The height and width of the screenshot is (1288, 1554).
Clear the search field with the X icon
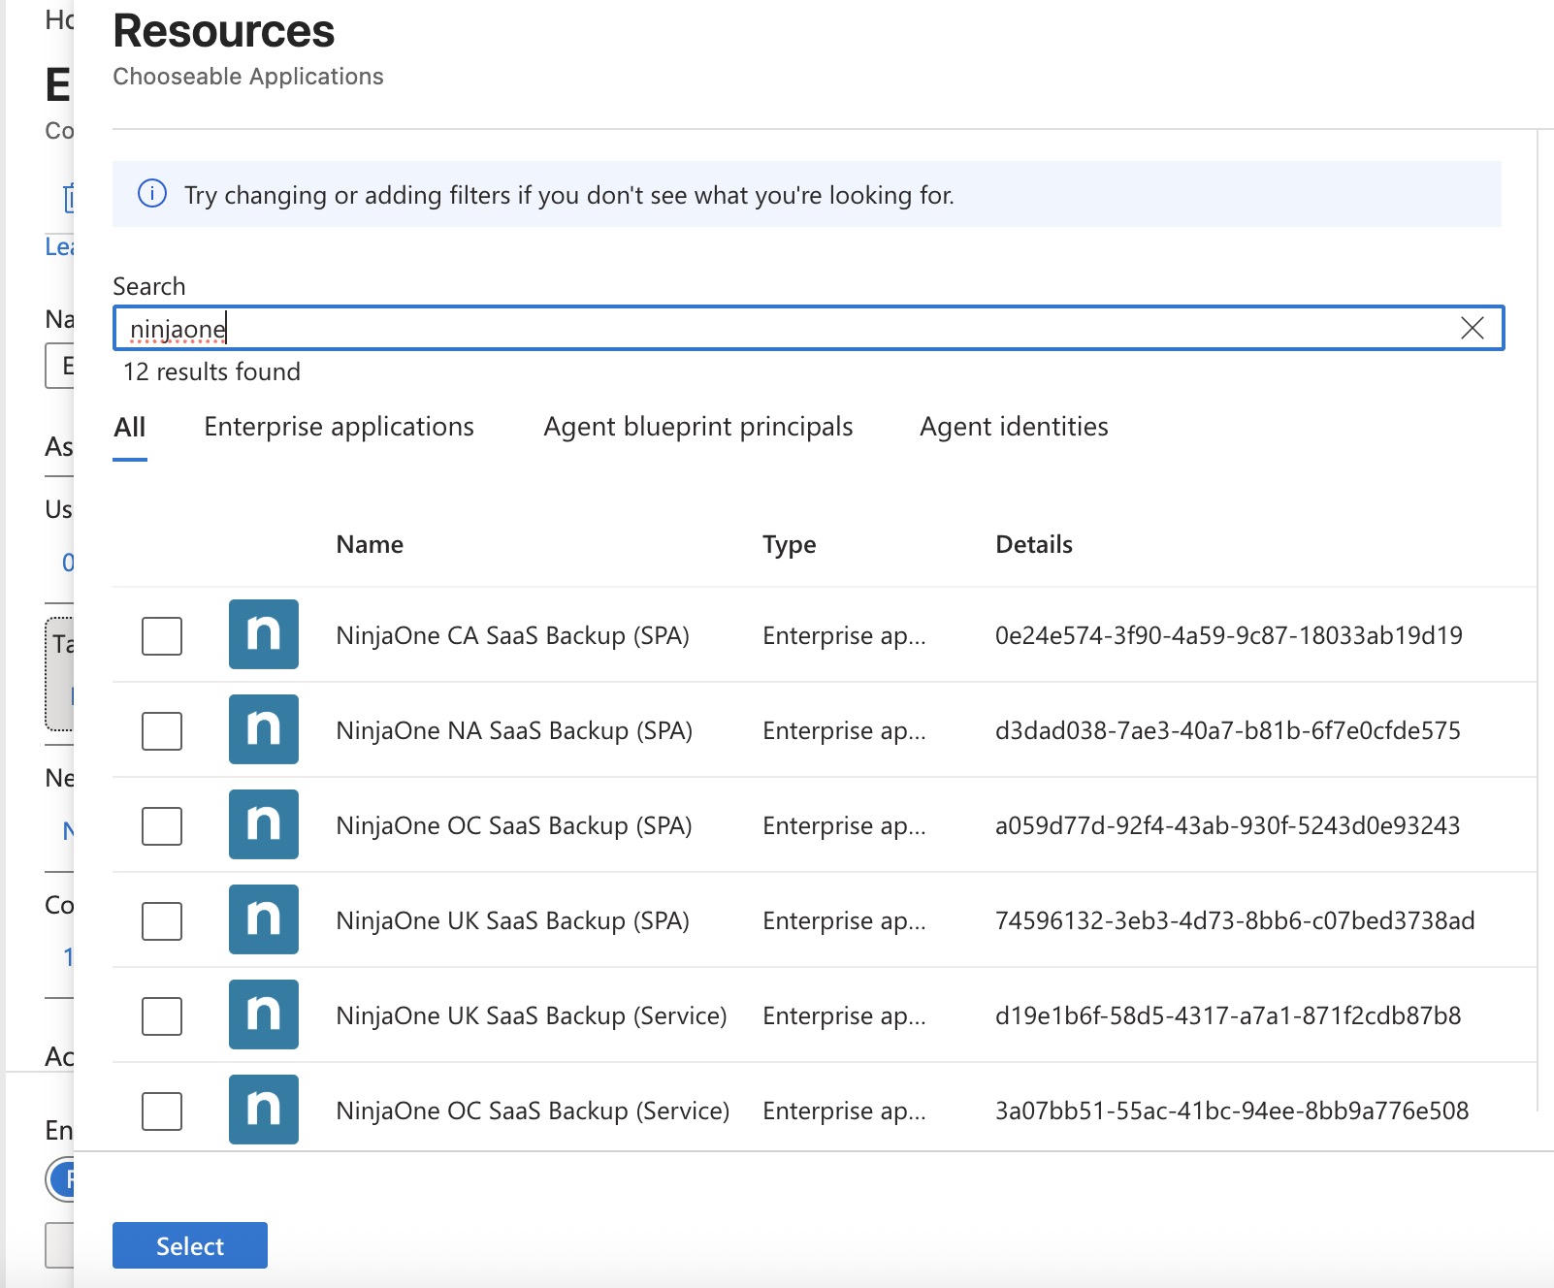pos(1472,328)
